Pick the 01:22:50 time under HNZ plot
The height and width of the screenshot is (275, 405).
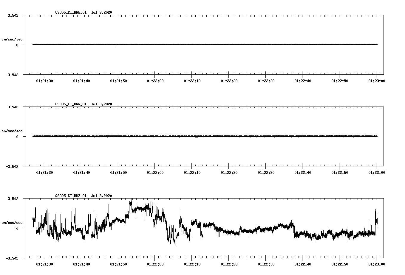pyautogui.click(x=340, y=264)
